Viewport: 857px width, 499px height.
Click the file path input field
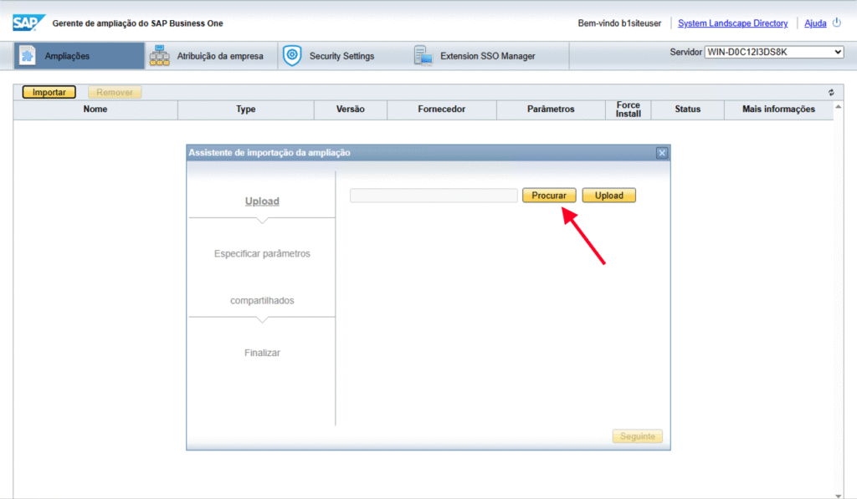pyautogui.click(x=434, y=195)
